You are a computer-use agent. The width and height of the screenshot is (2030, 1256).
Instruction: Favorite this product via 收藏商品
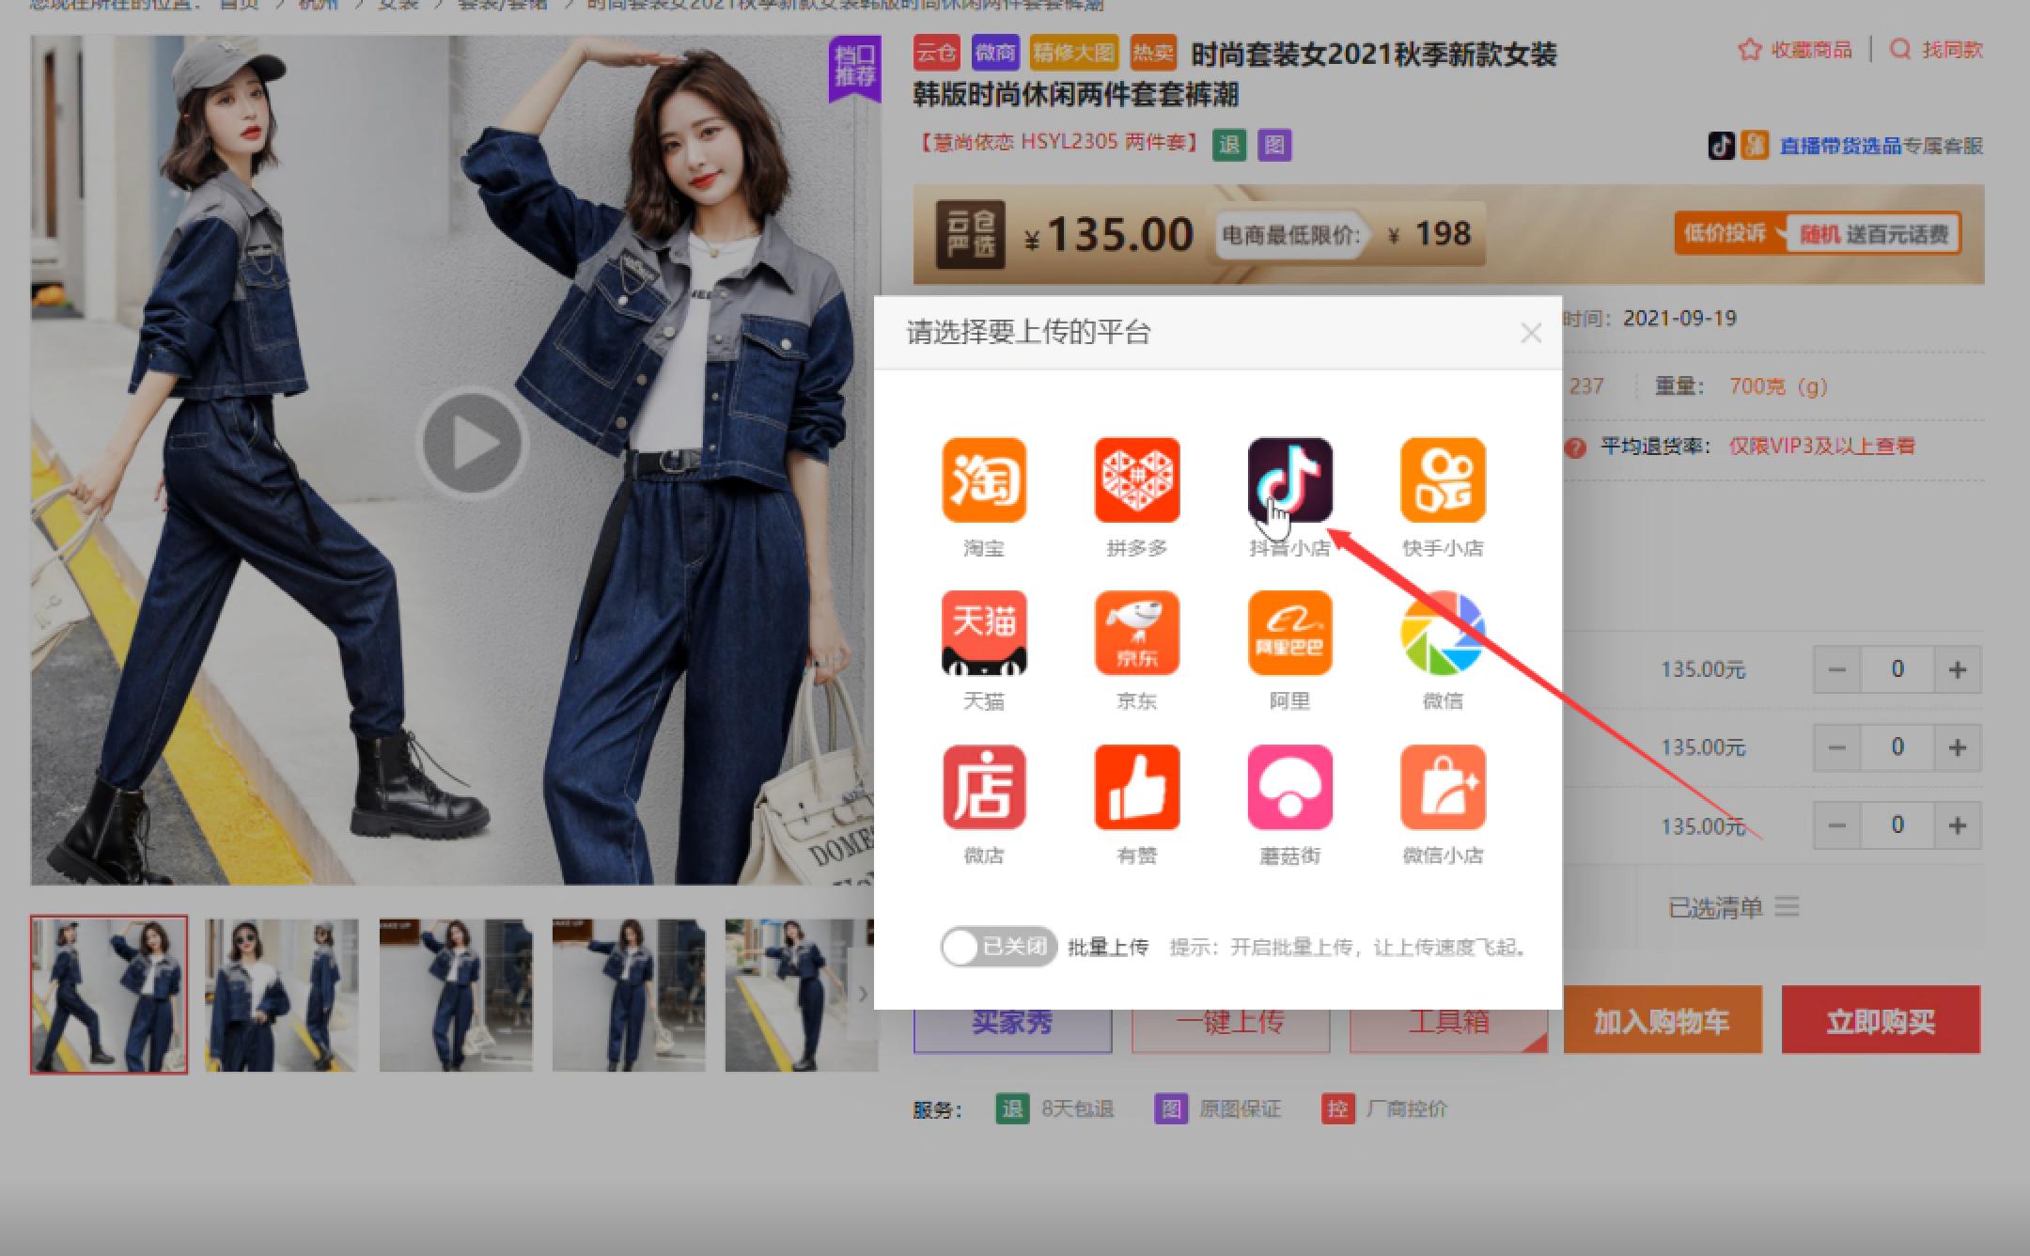coord(1795,50)
